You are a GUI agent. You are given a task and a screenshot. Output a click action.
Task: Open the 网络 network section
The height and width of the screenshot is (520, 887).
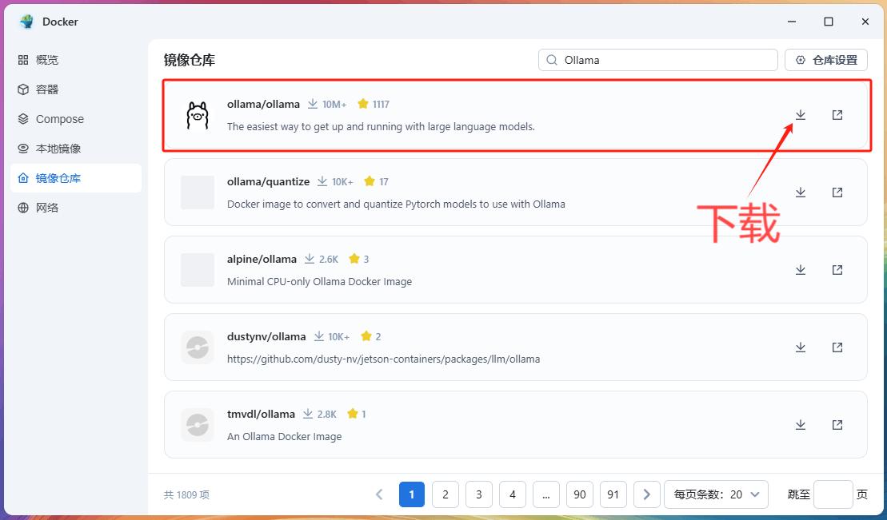47,208
